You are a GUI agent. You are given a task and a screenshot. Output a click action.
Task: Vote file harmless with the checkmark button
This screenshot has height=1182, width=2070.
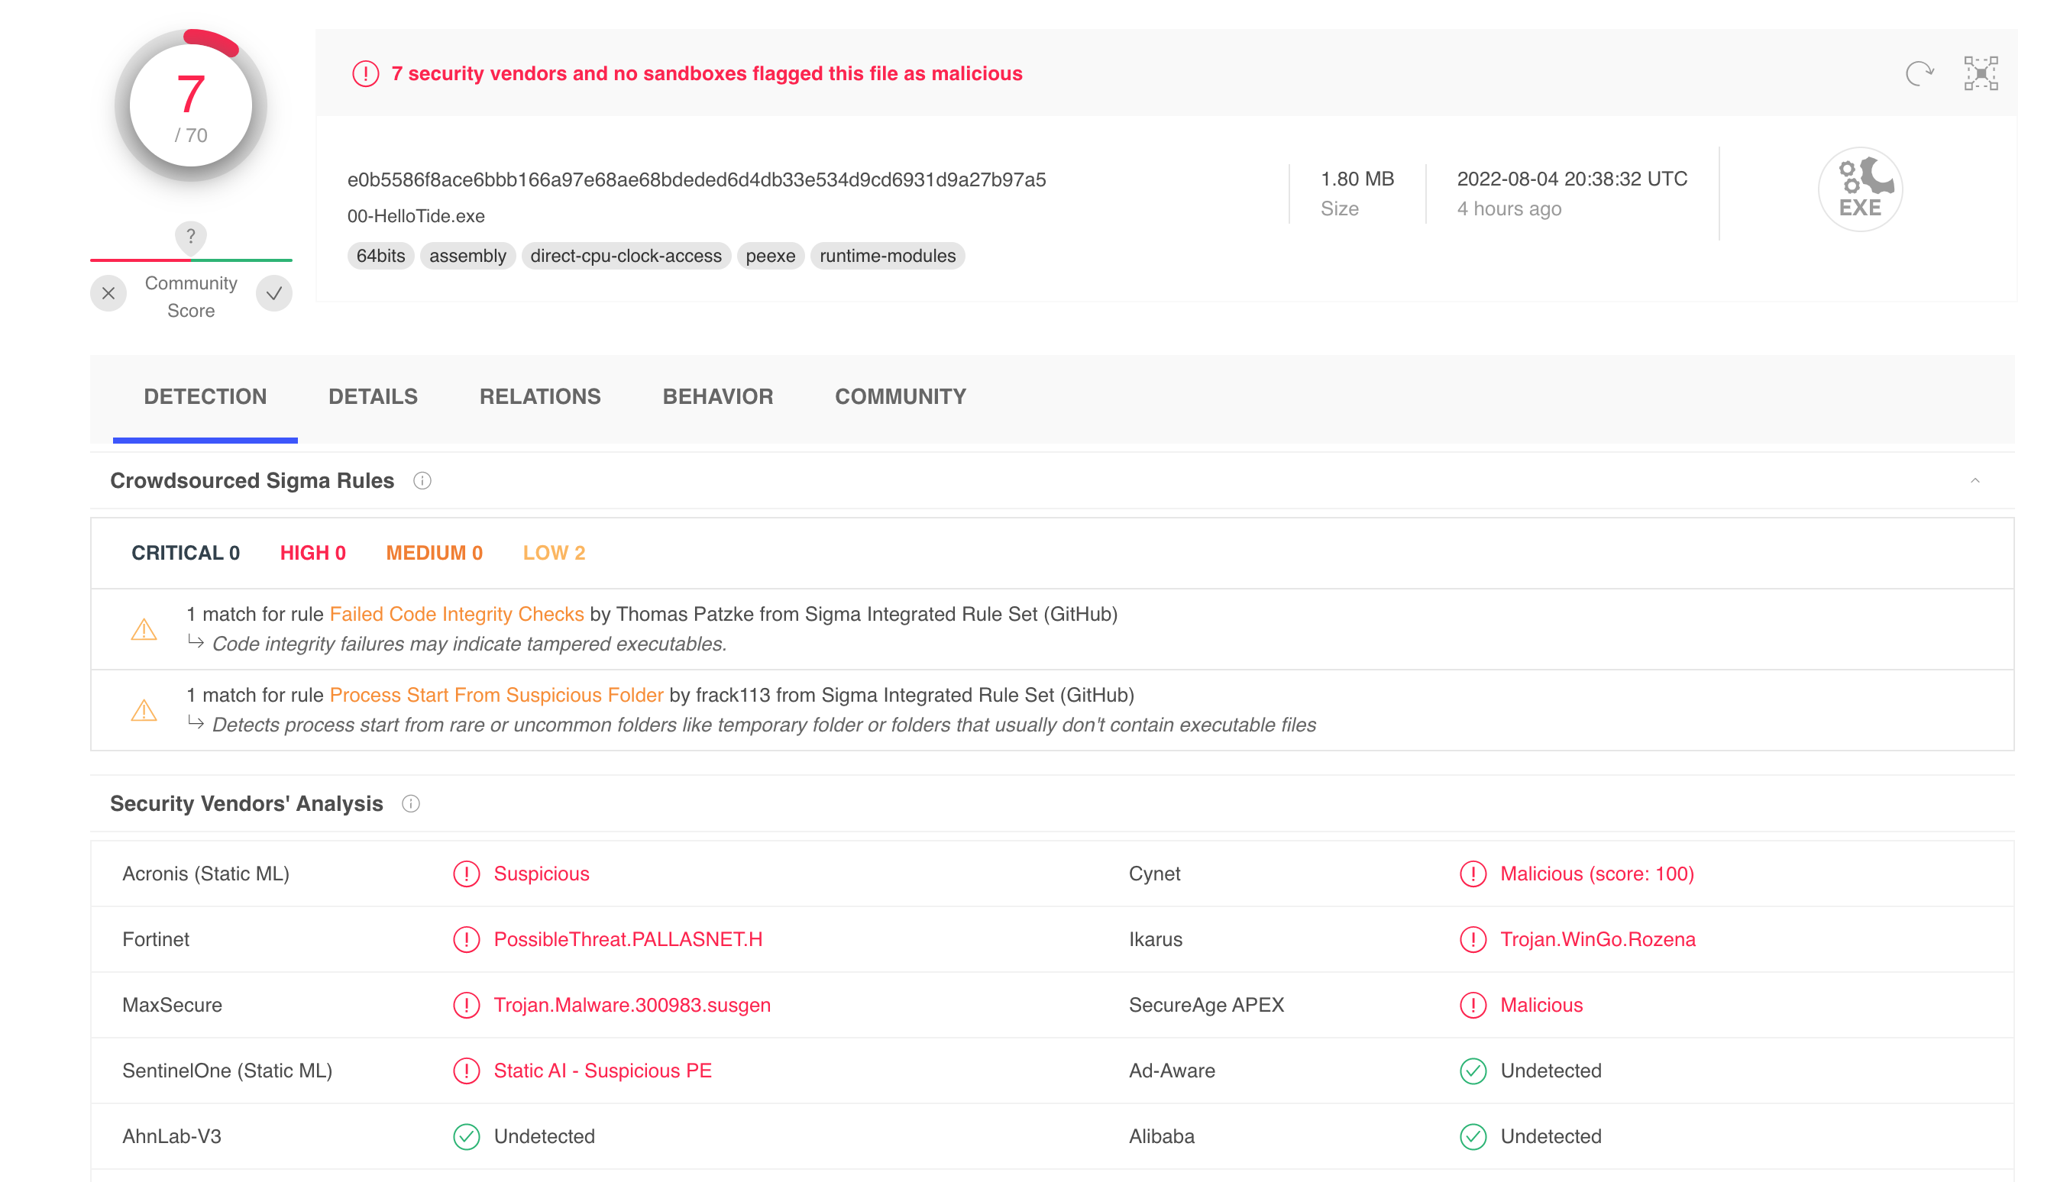pos(273,294)
